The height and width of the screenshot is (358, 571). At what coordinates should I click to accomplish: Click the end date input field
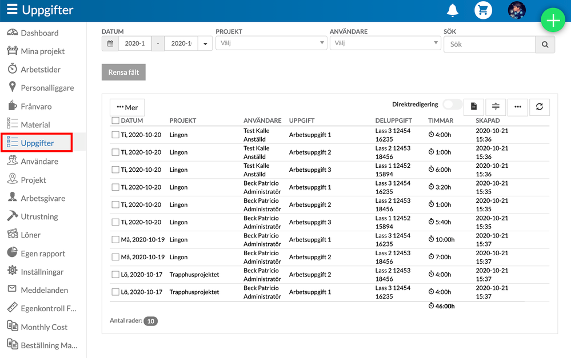point(181,43)
